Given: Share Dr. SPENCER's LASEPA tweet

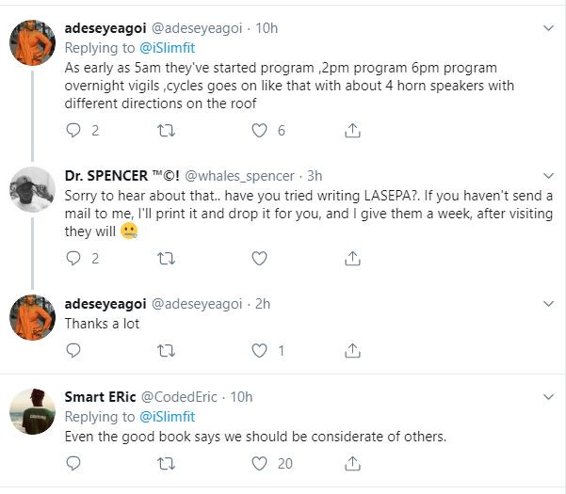Looking at the screenshot, I should point(350,257).
